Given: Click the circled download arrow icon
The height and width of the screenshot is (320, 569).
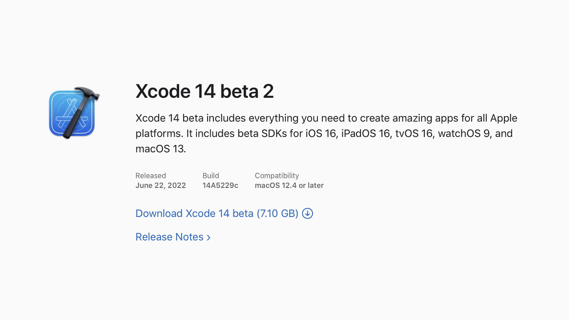Looking at the screenshot, I should [307, 213].
